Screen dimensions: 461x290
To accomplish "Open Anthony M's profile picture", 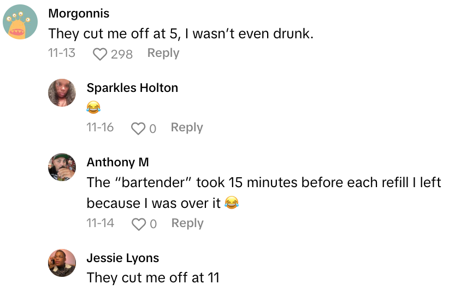I will [x=62, y=167].
